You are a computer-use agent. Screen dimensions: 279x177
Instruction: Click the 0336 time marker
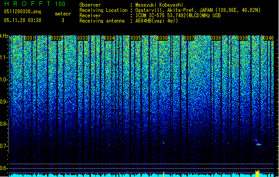[x=162, y=38]
